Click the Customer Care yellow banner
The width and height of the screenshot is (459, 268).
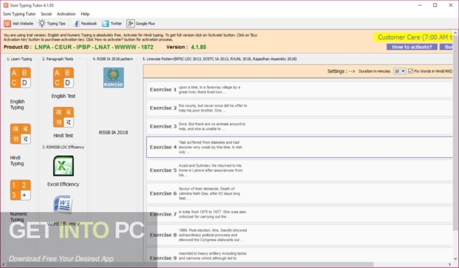414,37
